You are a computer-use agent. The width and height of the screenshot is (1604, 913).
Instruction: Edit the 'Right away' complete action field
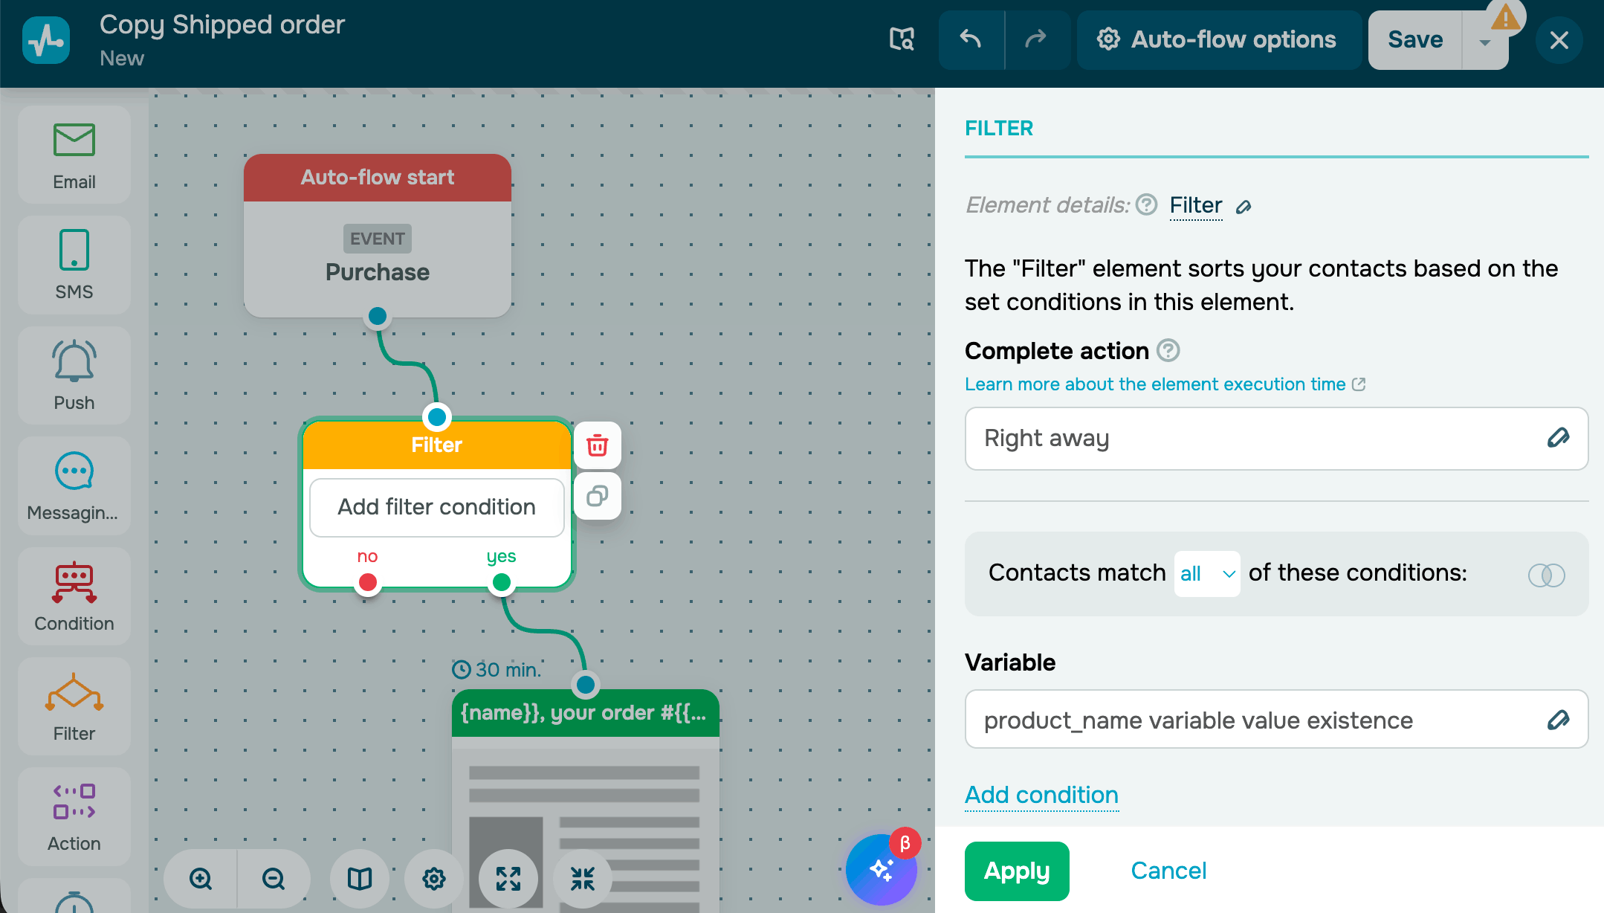click(1558, 439)
